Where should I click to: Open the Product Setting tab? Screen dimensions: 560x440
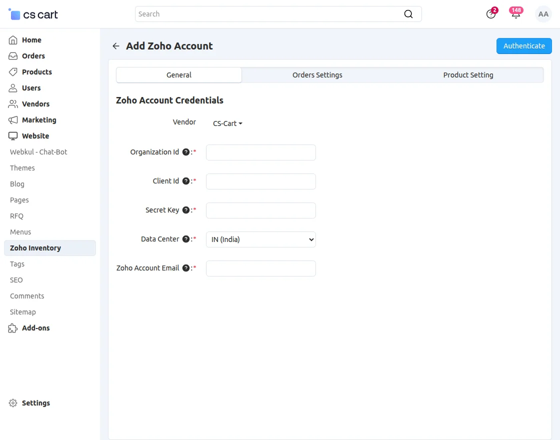coord(468,74)
